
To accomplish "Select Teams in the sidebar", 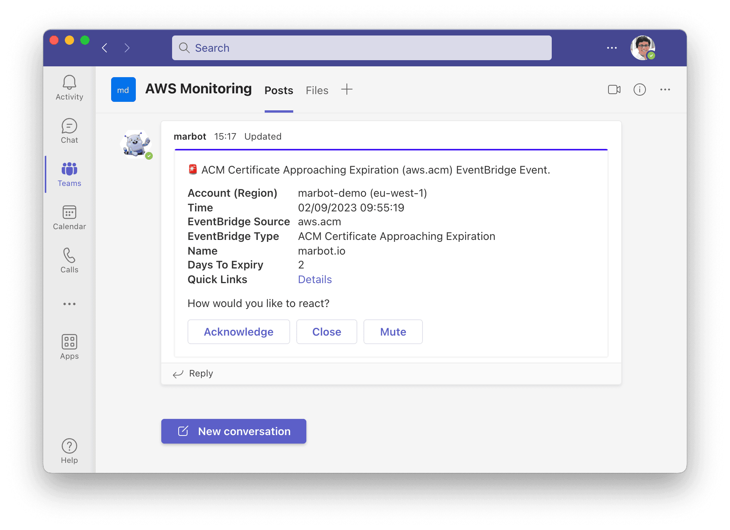I will [x=69, y=174].
